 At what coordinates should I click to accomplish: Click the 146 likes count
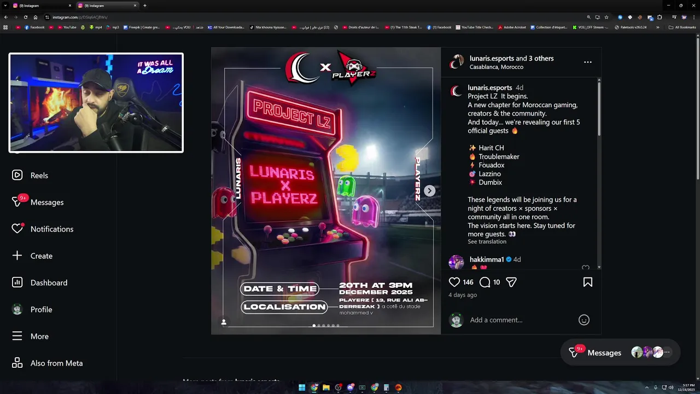[x=468, y=282]
